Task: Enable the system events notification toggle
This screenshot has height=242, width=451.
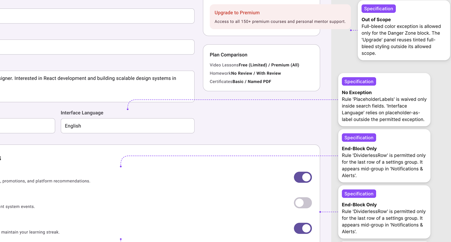Action: click(303, 203)
